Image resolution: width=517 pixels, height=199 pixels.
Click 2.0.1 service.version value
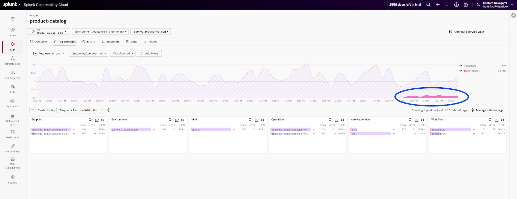click(354, 134)
